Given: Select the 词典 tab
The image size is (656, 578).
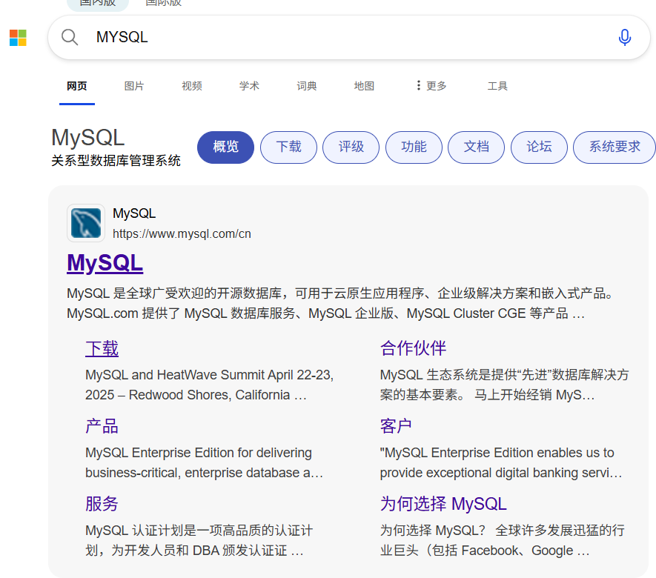Looking at the screenshot, I should click(x=307, y=86).
